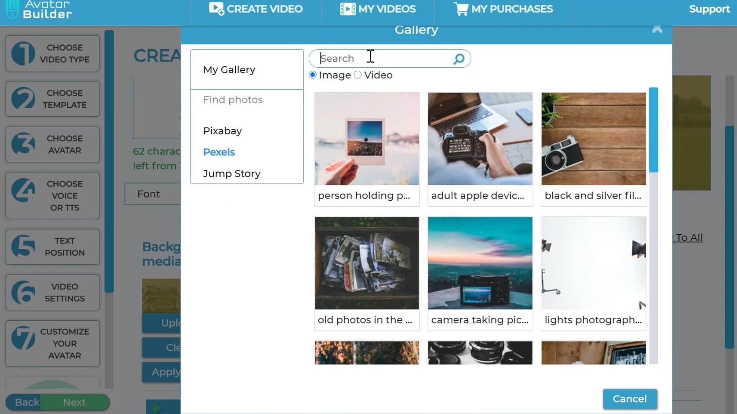Viewport: 737px width, 414px height.
Task: Select Pexels as photo source
Action: 219,152
